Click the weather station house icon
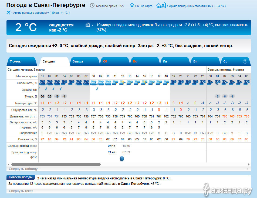The width and height of the screenshot is (257, 198). (x=160, y=6)
